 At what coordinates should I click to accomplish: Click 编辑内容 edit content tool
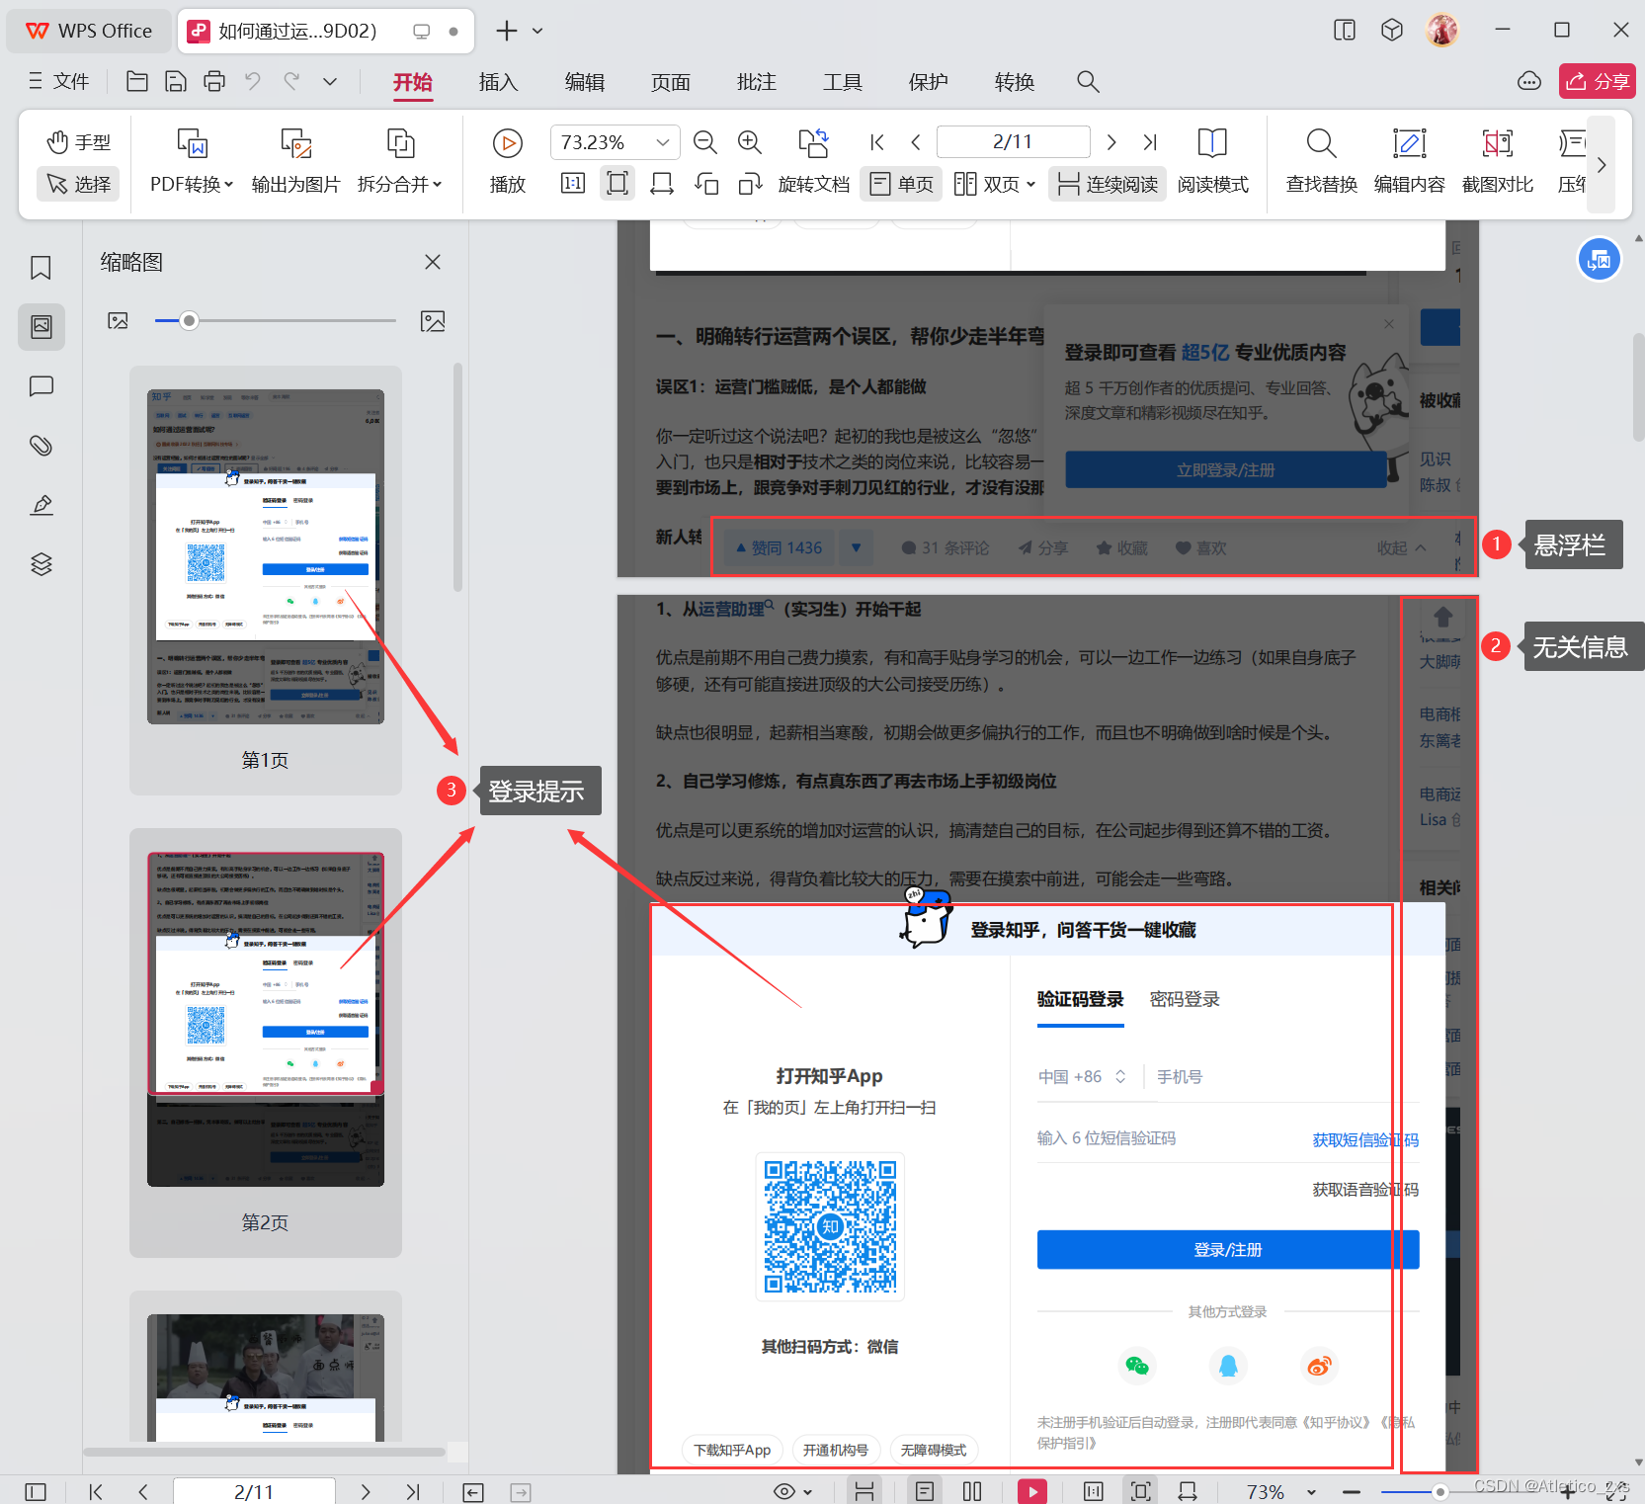pos(1409,162)
